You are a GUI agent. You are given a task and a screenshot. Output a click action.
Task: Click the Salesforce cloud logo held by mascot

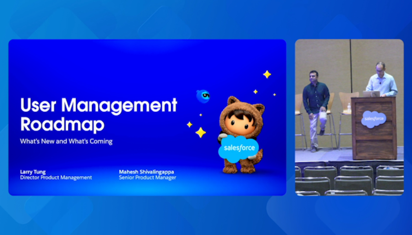coord(239,148)
